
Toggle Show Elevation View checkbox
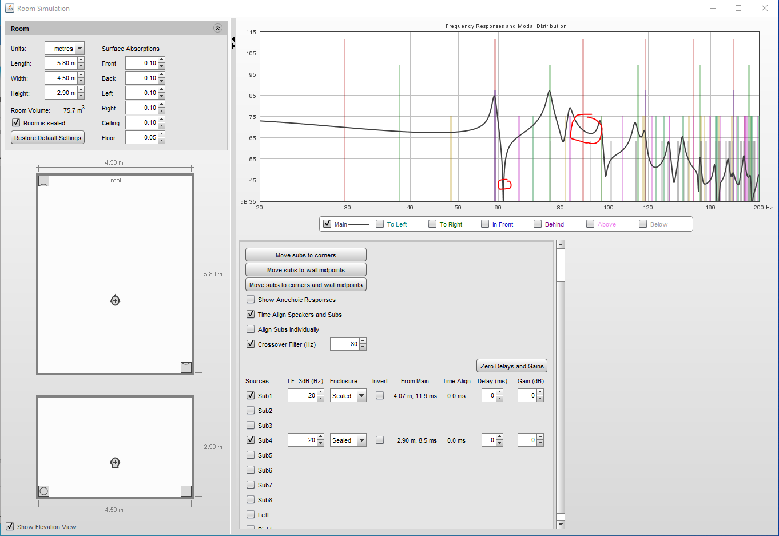10,526
